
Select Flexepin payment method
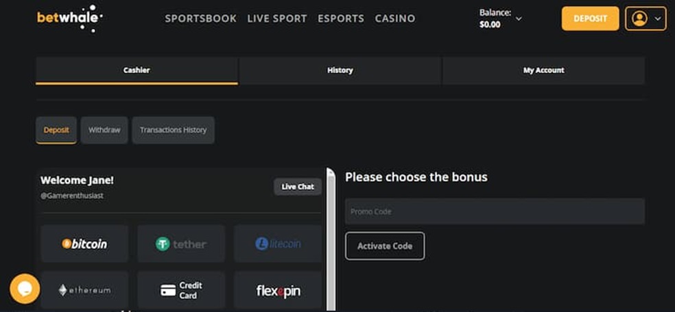point(278,290)
